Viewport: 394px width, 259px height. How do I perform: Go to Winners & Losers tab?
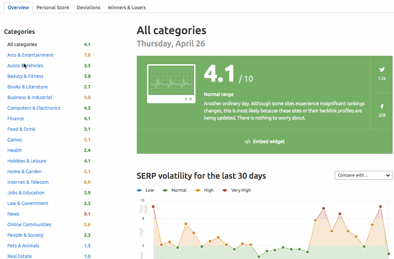click(x=127, y=8)
